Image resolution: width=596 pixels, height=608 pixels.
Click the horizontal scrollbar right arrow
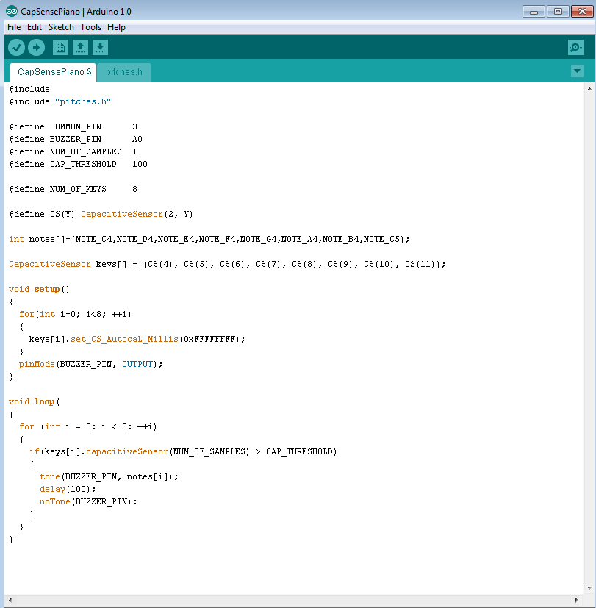[x=577, y=600]
